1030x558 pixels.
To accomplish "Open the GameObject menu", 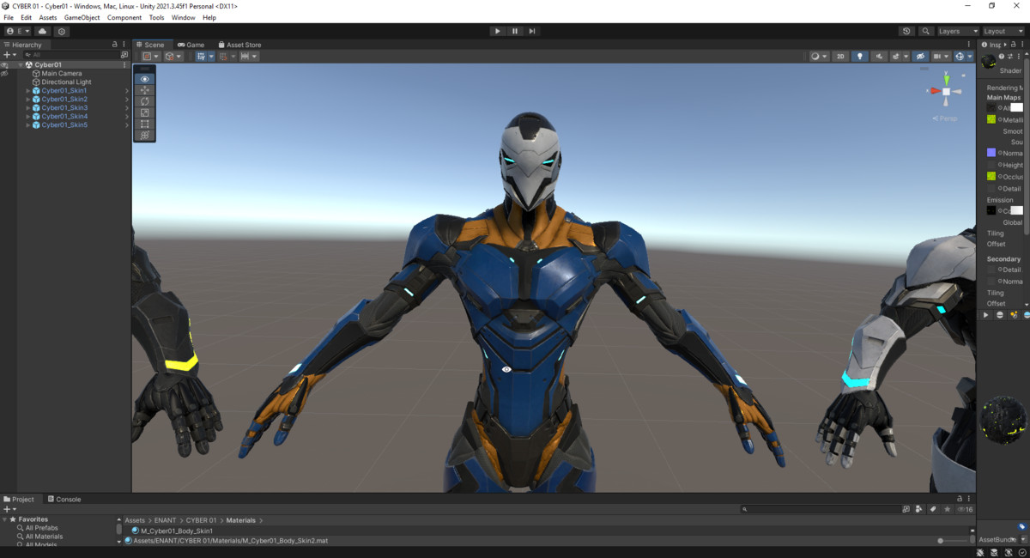I will pyautogui.click(x=82, y=17).
